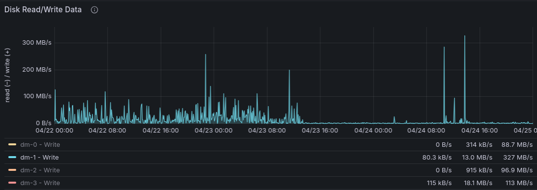Click the 115 kB/s value for dm-3
The width and height of the screenshot is (537, 190).
coord(439,183)
